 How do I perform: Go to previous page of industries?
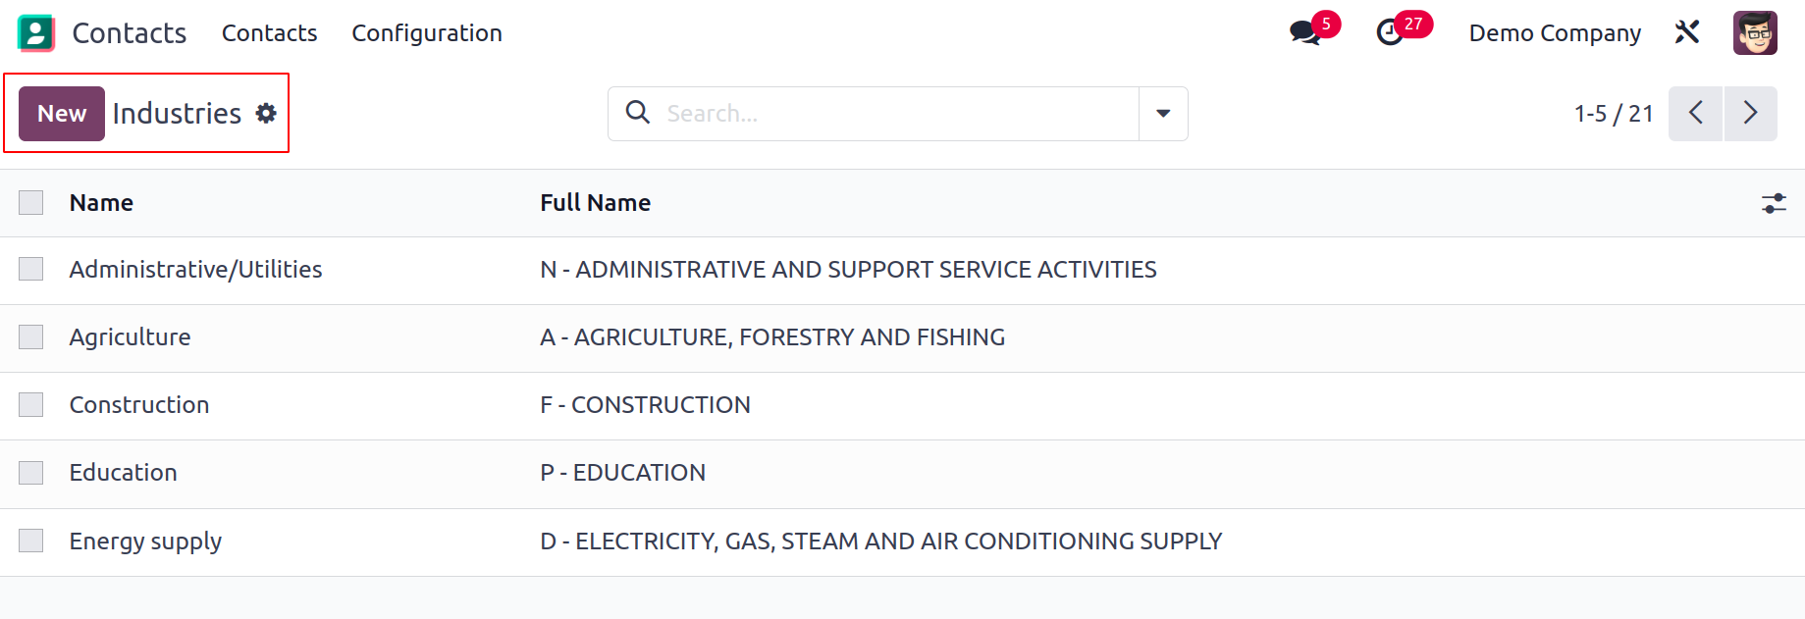point(1696,114)
